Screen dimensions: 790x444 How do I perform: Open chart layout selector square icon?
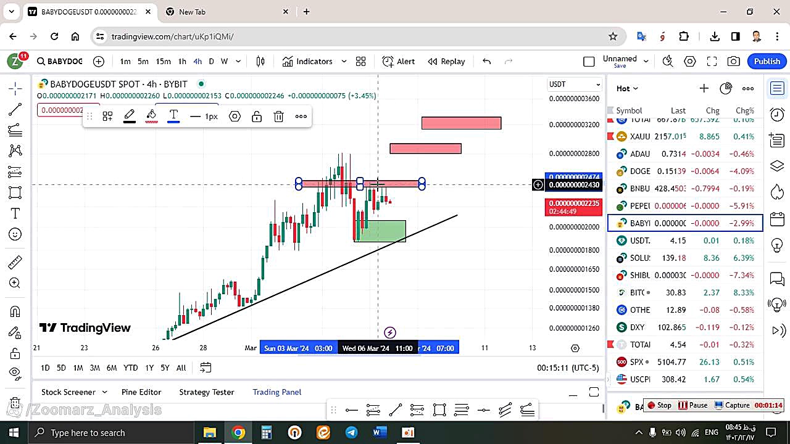[x=589, y=61]
